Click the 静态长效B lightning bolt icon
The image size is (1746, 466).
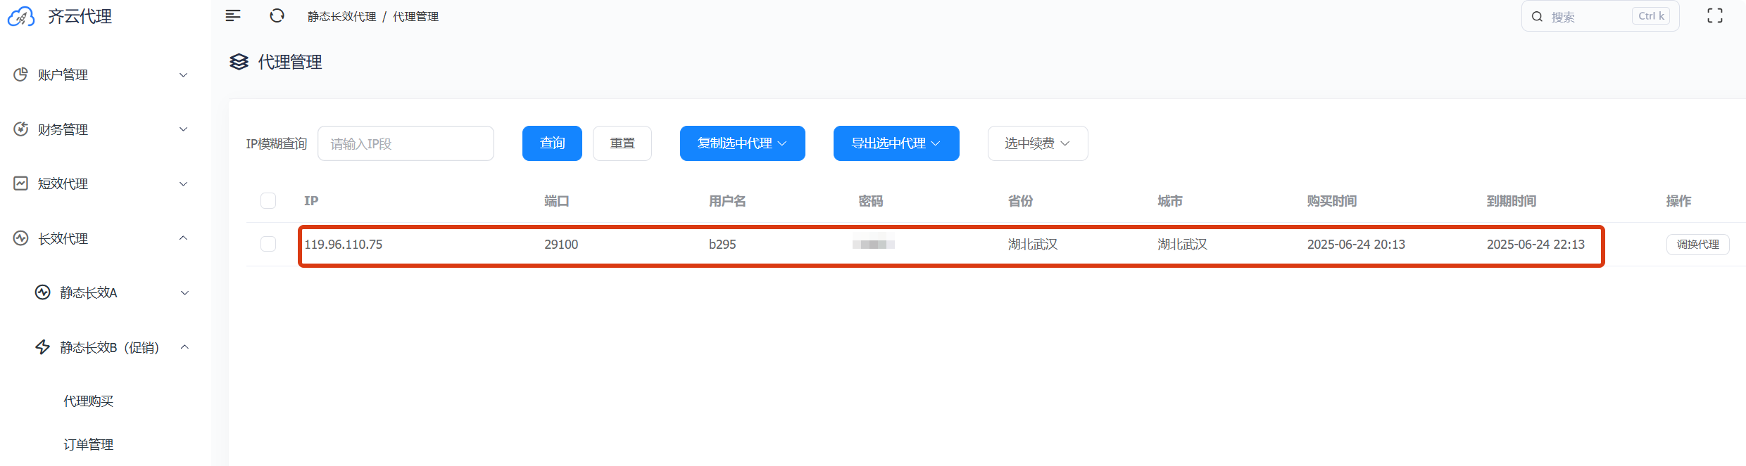coord(43,347)
